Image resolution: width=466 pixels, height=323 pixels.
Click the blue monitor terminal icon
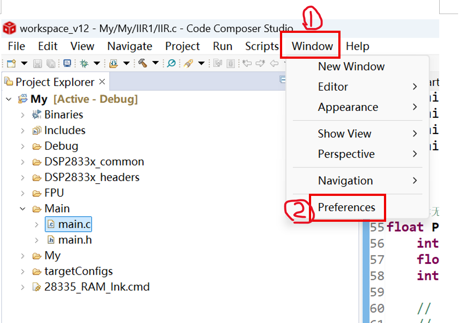67,64
